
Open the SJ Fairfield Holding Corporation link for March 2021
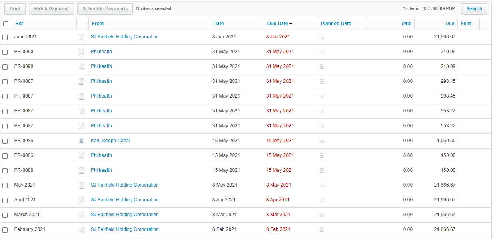pyautogui.click(x=124, y=215)
